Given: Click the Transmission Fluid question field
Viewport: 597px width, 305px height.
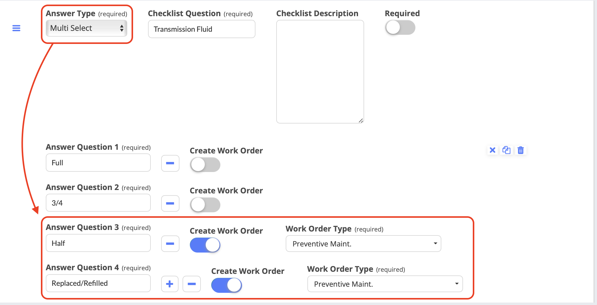Looking at the screenshot, I should pyautogui.click(x=201, y=29).
